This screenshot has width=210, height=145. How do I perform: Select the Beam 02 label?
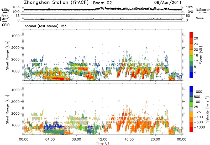tap(102, 3)
